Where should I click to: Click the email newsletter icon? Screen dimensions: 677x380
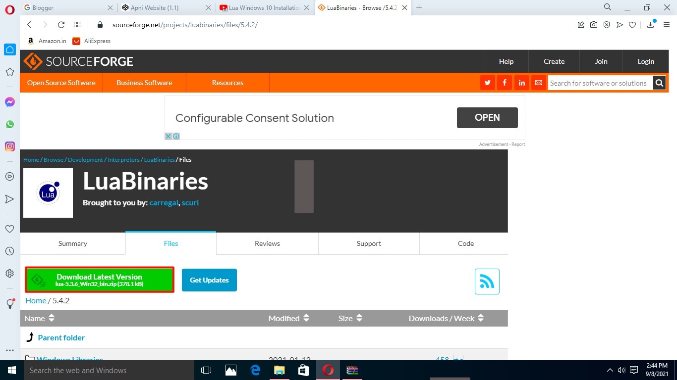[538, 83]
